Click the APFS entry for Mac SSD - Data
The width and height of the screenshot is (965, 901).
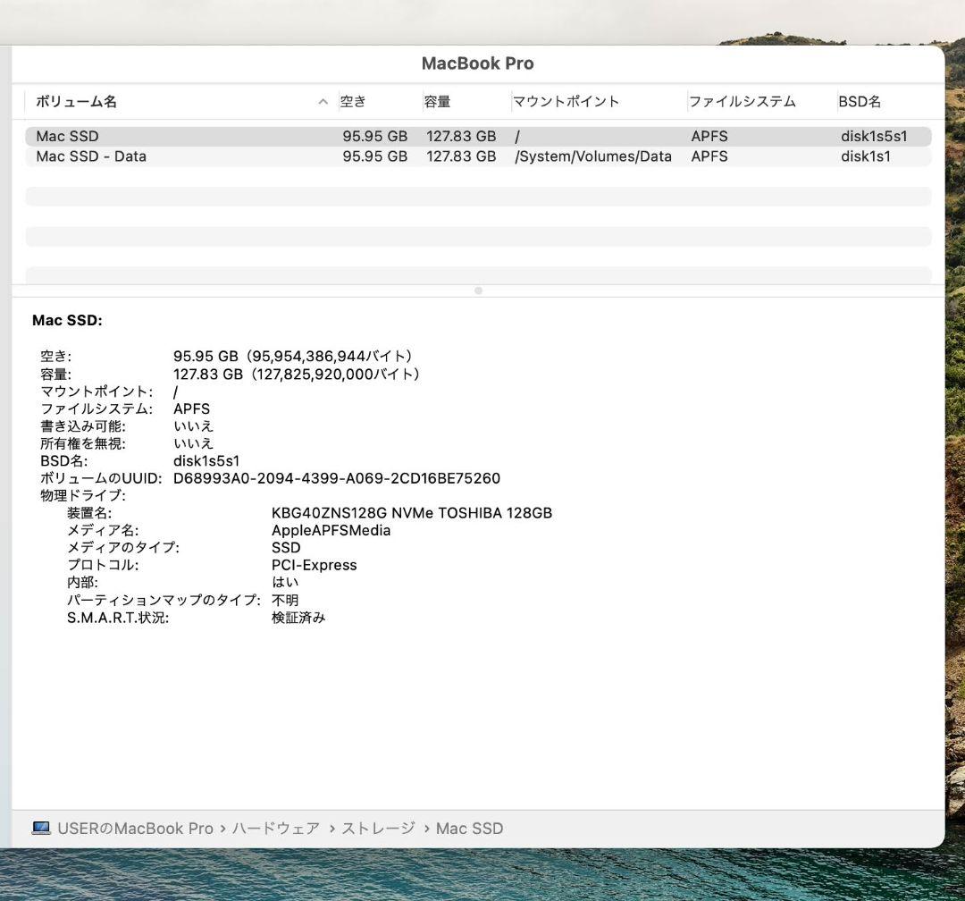pyautogui.click(x=709, y=156)
